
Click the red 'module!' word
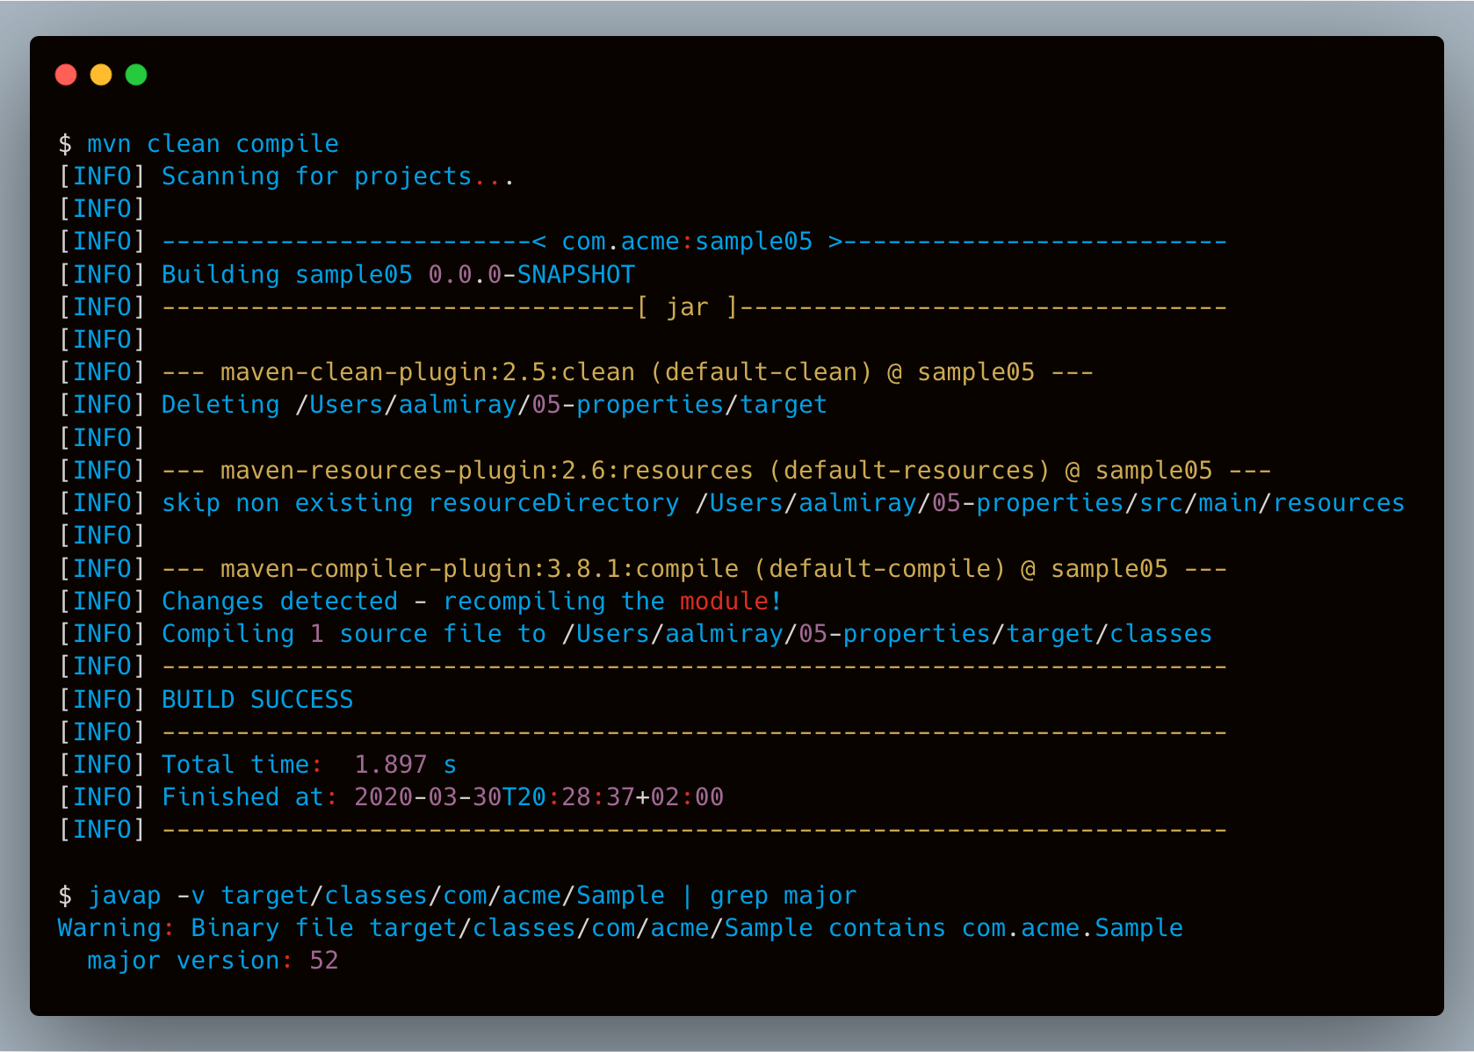coord(730,602)
